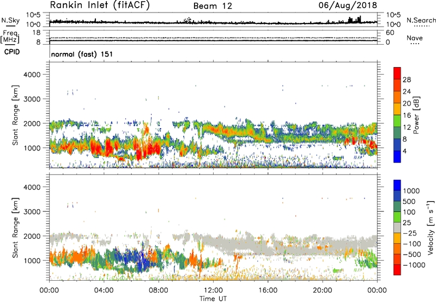Click the 'Power [dB]' colorbar label
This screenshot has height=302, width=436.
click(x=416, y=115)
